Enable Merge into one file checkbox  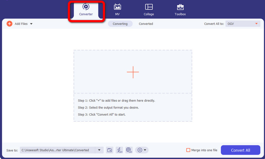[188, 150]
